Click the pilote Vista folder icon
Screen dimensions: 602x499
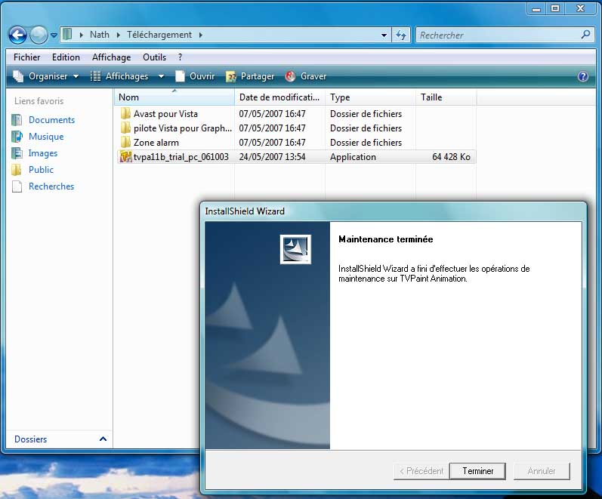point(125,128)
